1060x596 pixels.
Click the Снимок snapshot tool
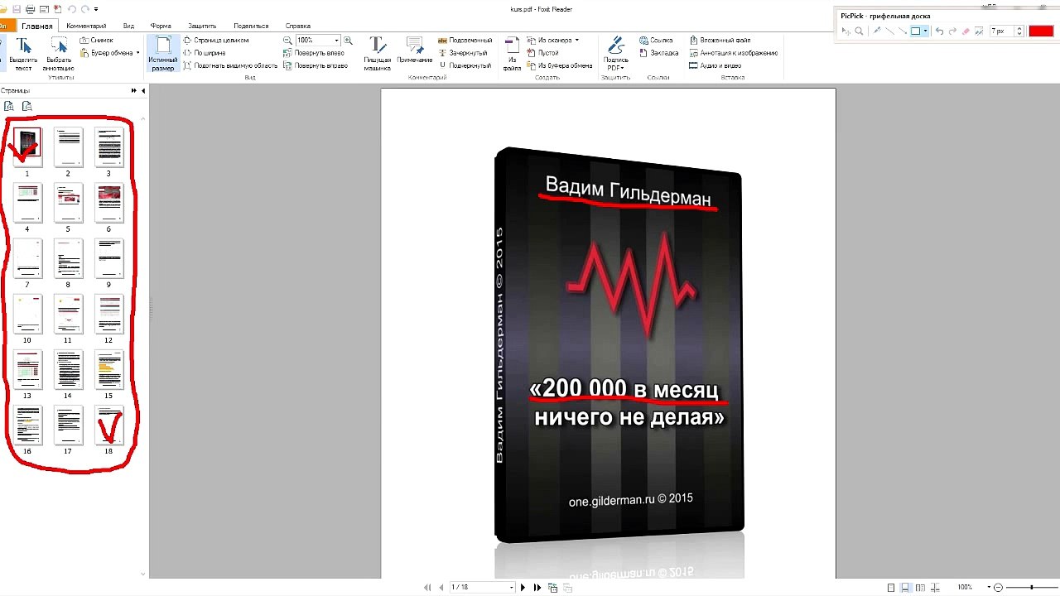97,40
